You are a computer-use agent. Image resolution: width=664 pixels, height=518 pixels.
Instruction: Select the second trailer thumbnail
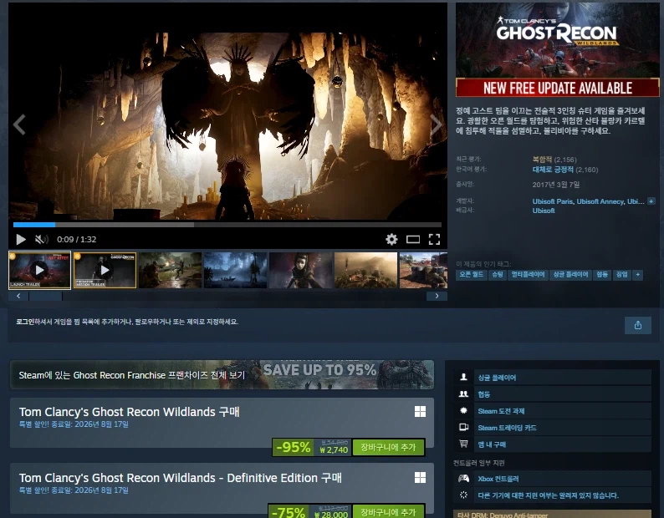pos(105,271)
